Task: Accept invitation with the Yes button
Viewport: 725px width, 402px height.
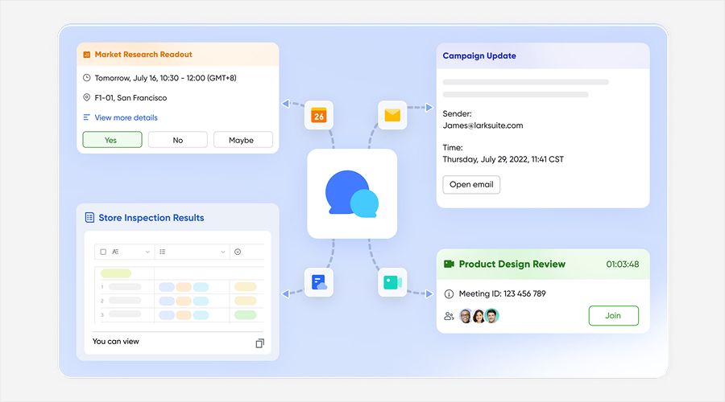Action: [x=112, y=140]
